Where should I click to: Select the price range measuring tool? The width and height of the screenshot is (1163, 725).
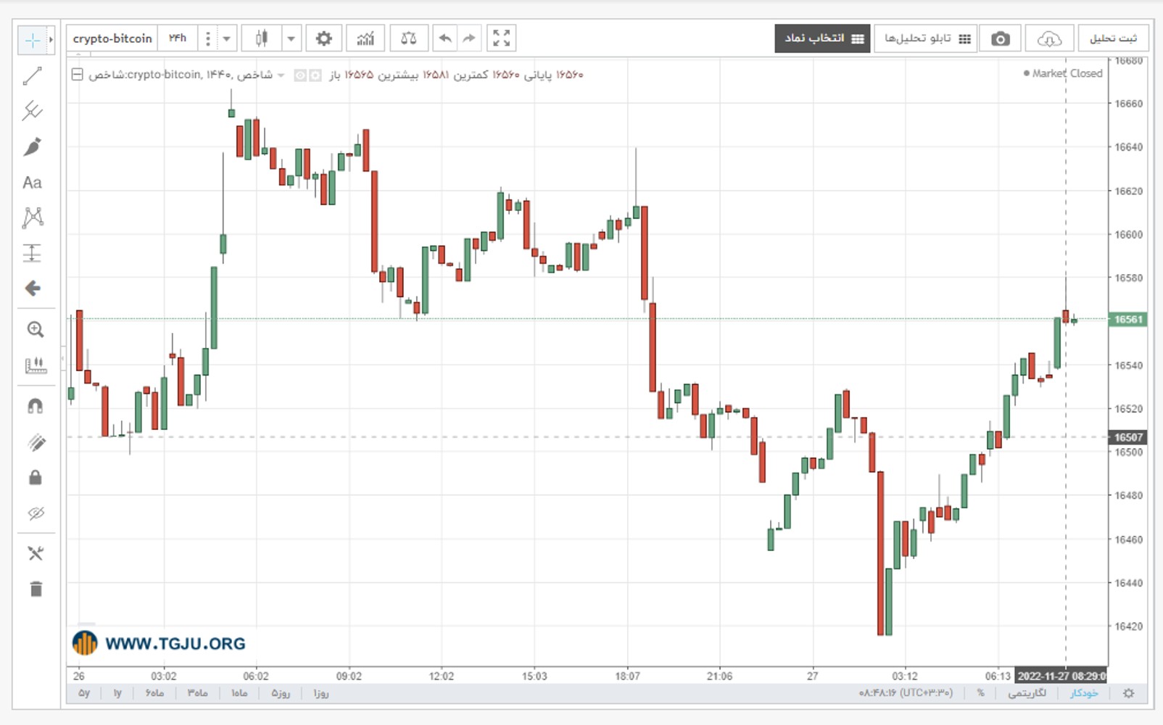tap(33, 253)
